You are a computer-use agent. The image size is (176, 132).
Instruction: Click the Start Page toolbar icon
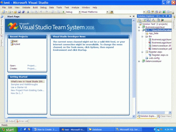coord(164,12)
